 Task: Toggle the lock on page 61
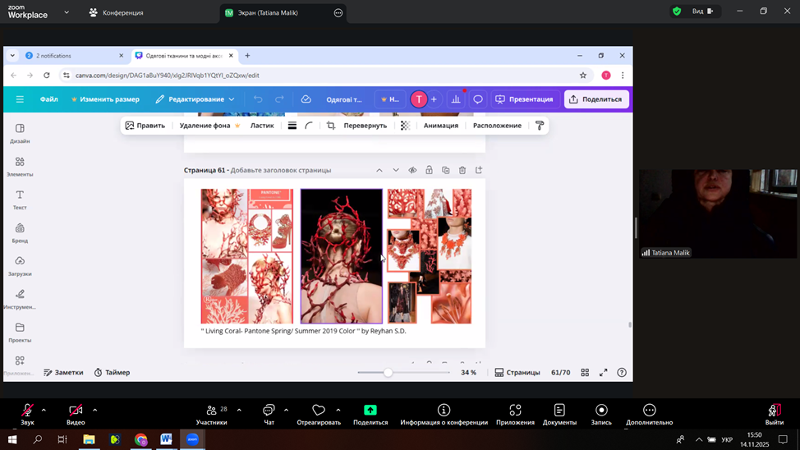429,170
